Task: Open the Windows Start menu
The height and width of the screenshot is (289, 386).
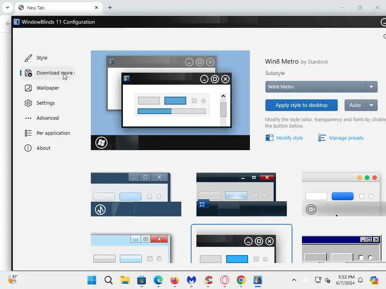Action: [x=92, y=280]
